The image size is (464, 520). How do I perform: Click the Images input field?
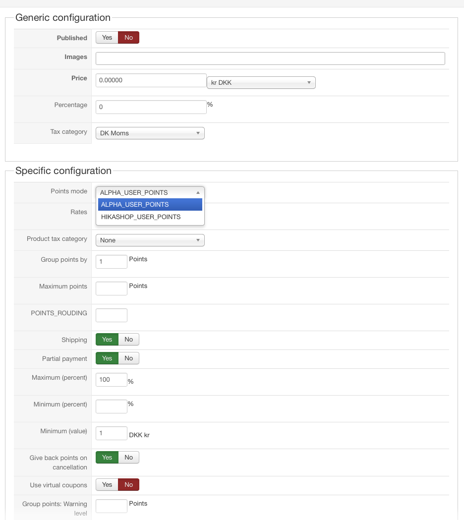(x=270, y=58)
